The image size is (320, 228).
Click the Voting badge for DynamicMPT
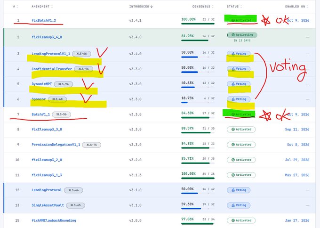[x=239, y=84]
